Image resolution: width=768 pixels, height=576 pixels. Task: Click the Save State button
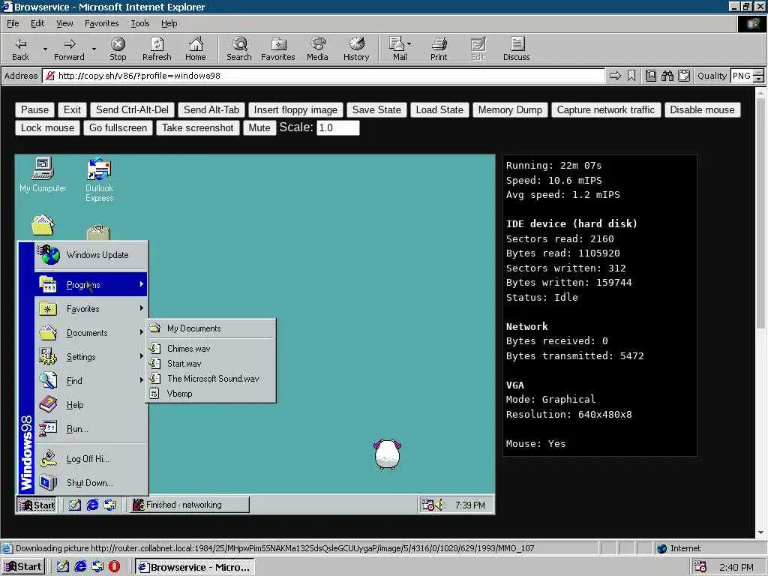coord(376,109)
